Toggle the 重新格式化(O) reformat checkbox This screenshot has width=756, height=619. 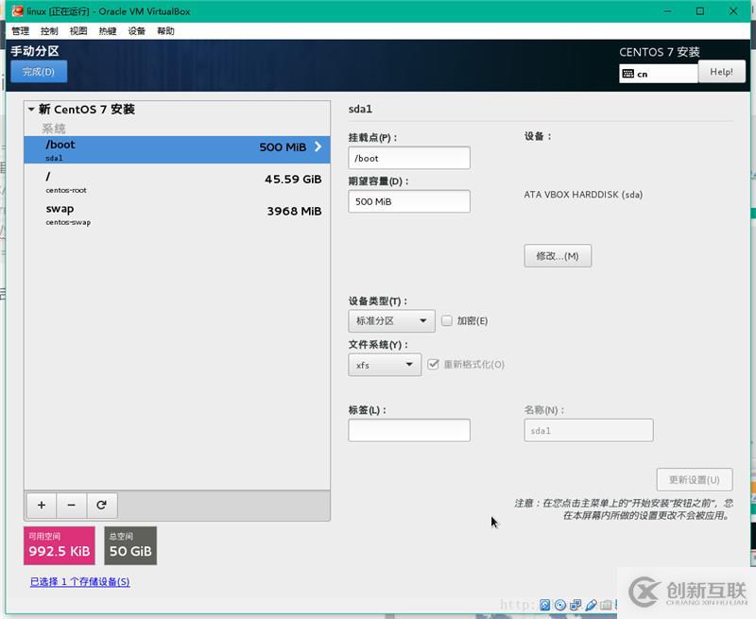433,364
